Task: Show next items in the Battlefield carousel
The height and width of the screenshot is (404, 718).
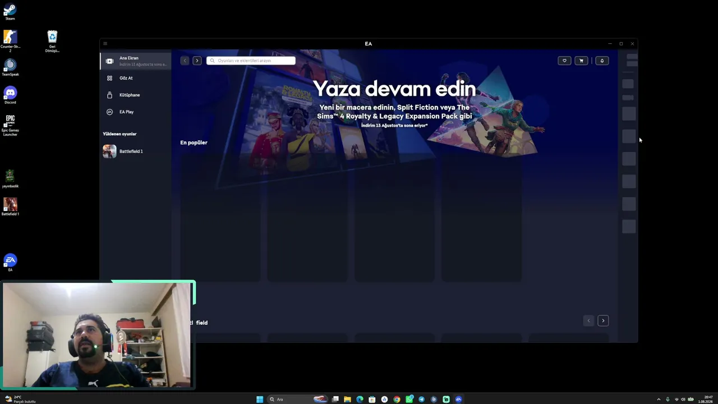Action: [603, 321]
